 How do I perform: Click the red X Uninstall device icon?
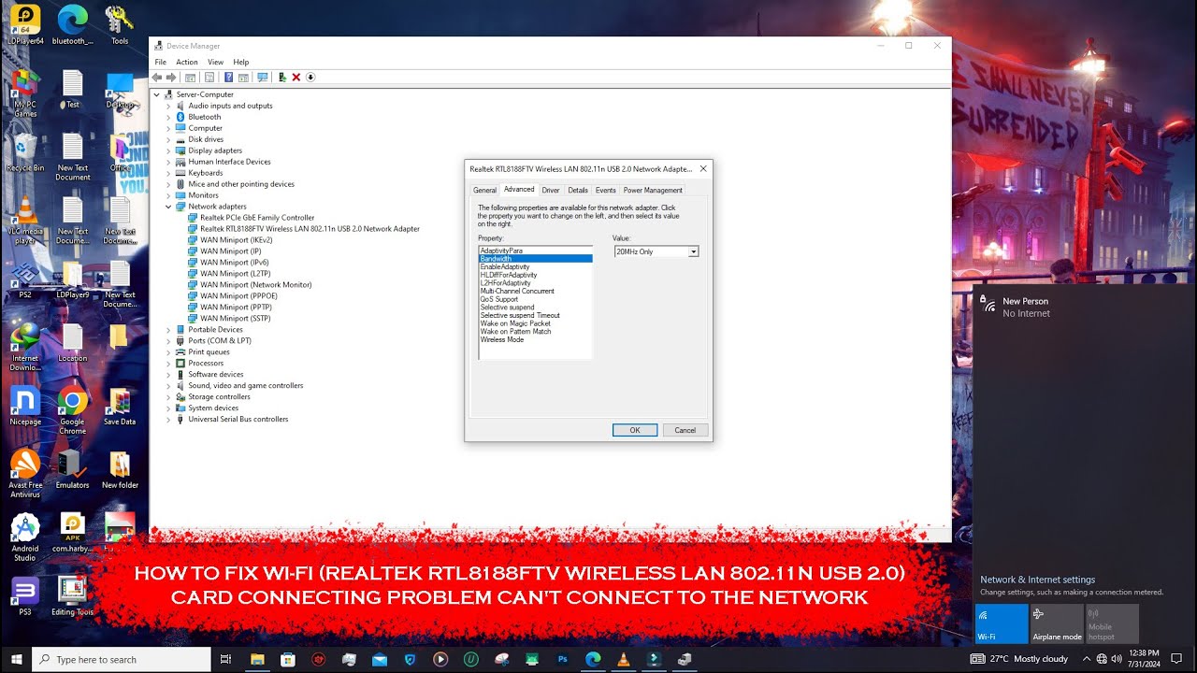tap(296, 77)
